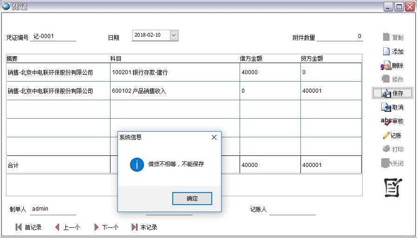This screenshot has width=417, height=238.
Task: Select the credit amount cell 400001 in row two
Action: 330,91
